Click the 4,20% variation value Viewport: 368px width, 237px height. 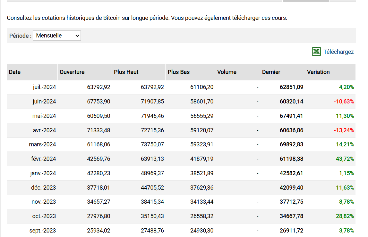pyautogui.click(x=347, y=87)
